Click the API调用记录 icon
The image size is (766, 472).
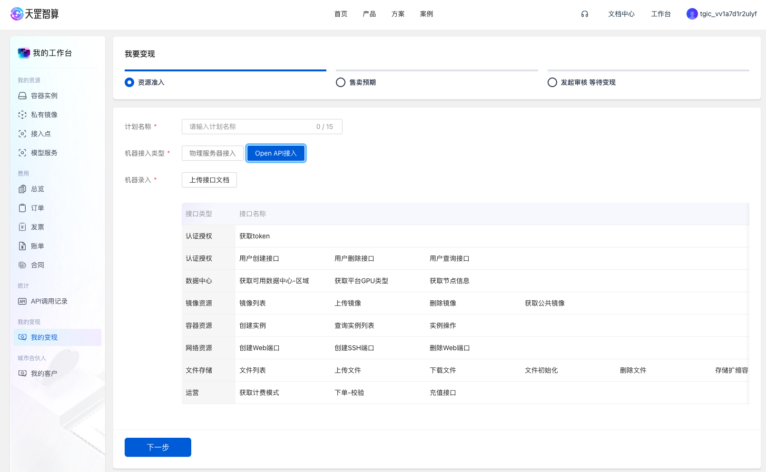(x=22, y=301)
